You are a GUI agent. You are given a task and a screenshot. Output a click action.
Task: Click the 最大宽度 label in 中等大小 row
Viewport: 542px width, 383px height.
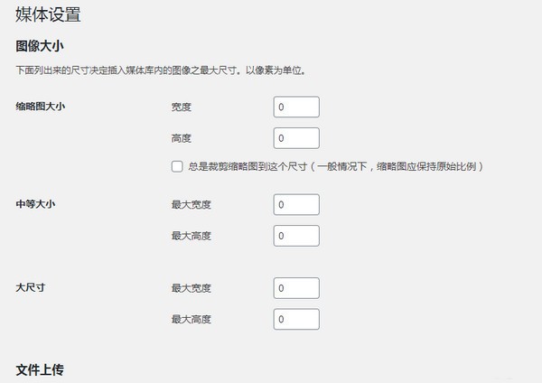coord(192,205)
